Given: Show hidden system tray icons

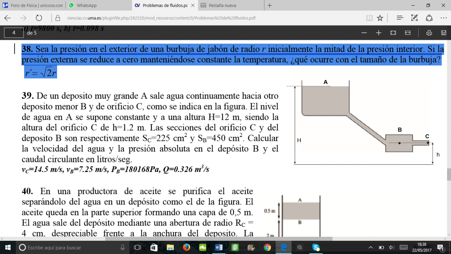Looking at the screenshot, I should [x=371, y=247].
